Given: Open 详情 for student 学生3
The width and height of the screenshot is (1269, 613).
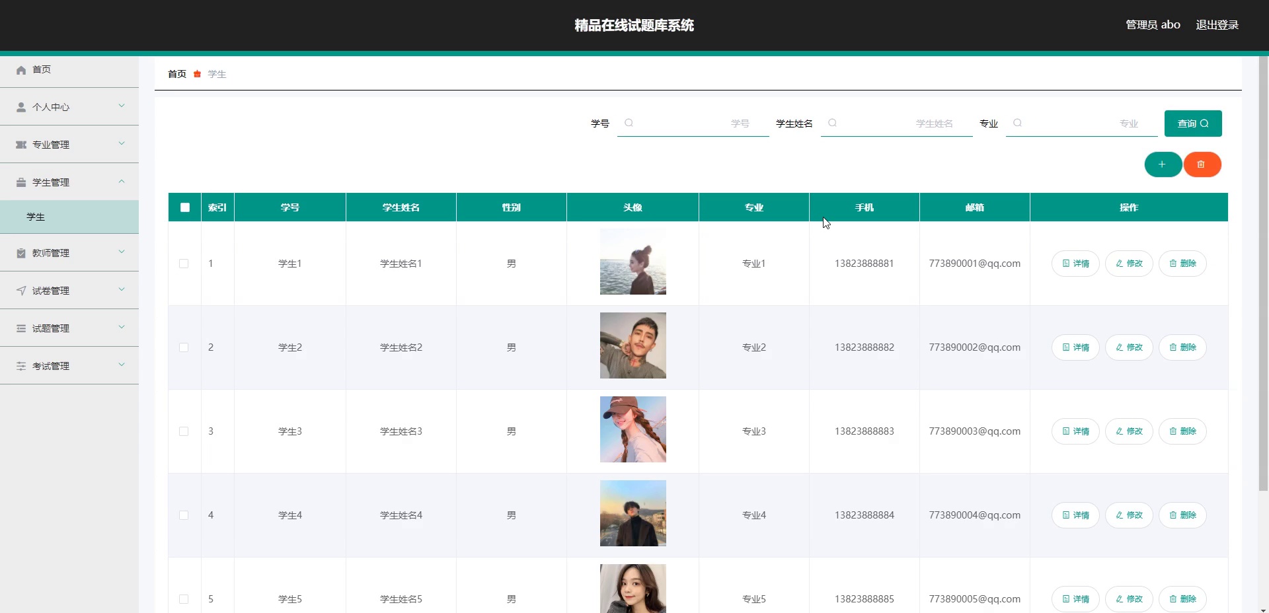Looking at the screenshot, I should coord(1075,431).
